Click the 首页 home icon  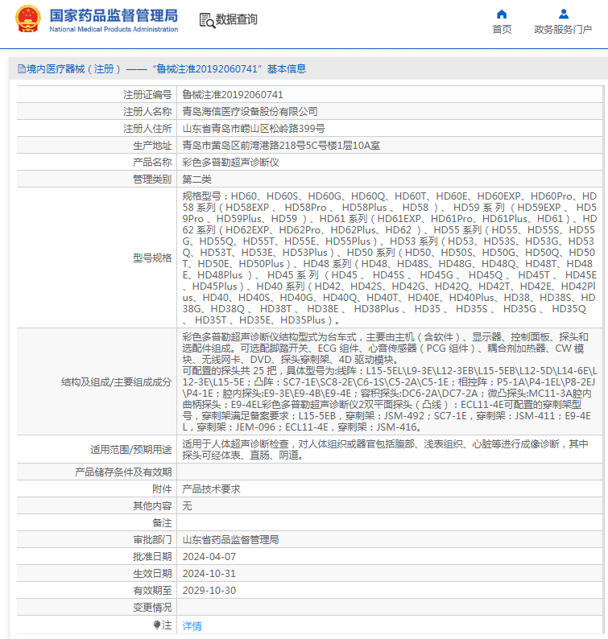click(502, 14)
